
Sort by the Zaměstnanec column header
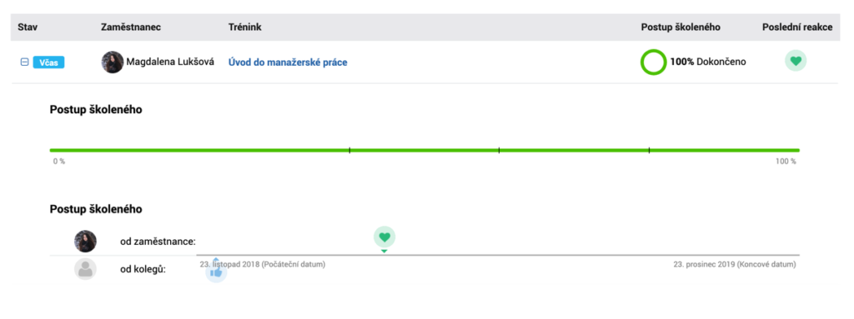(131, 27)
